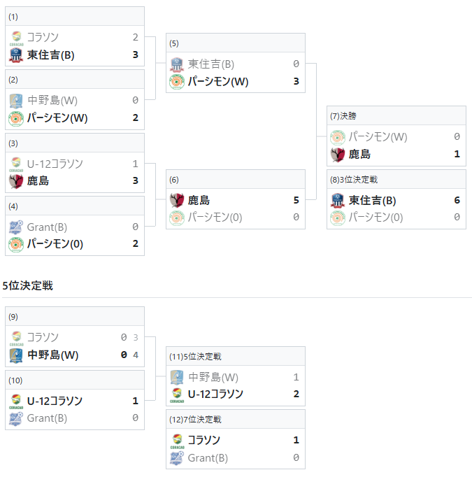Click the (11)5位決定戦 match header
The height and width of the screenshot is (477, 472).
coord(236,356)
